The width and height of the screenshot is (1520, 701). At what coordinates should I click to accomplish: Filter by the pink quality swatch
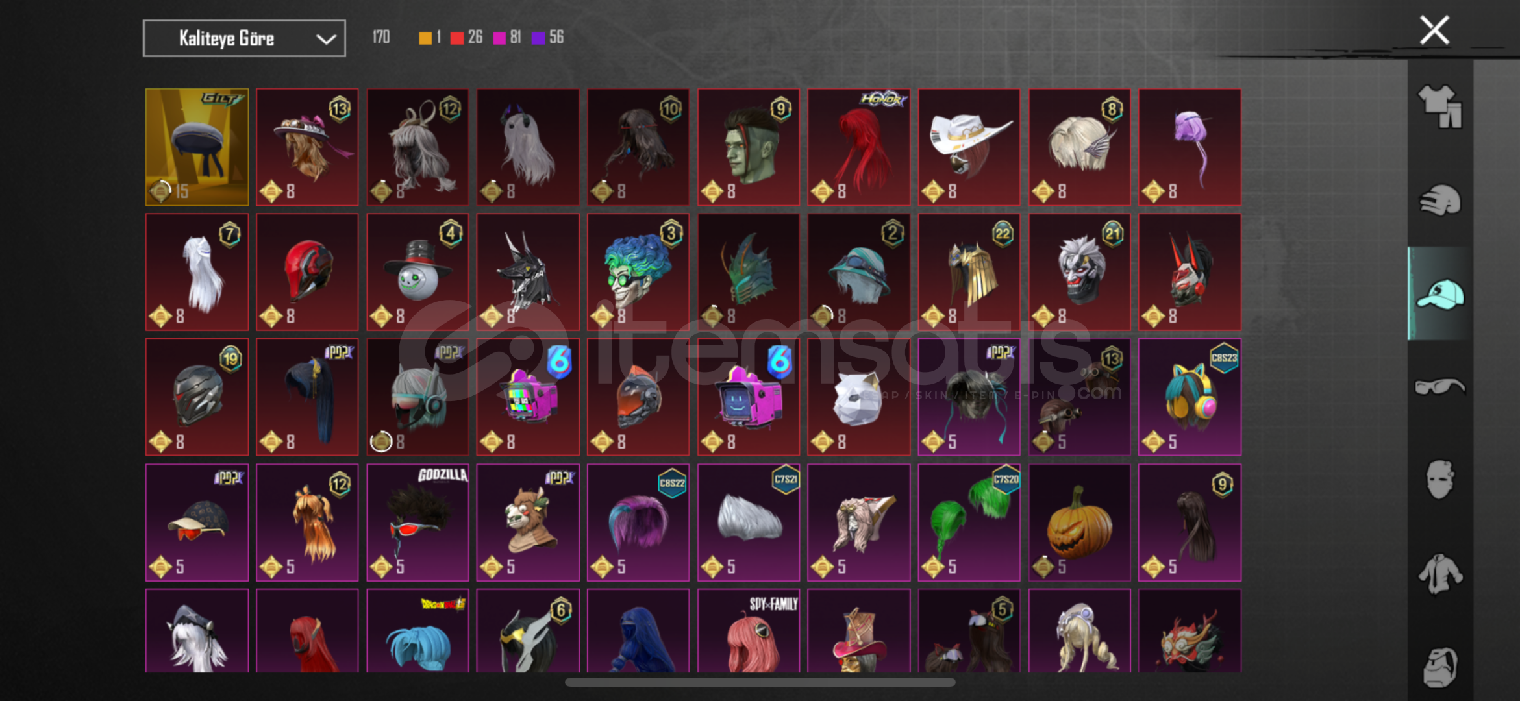click(499, 38)
